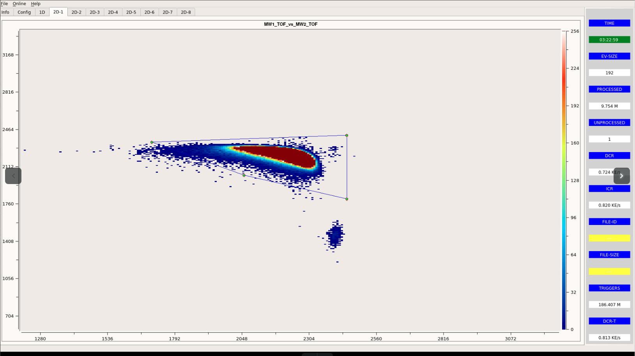
Task: Click the DCR-T value 0.813 KE/s
Action: coord(609,338)
